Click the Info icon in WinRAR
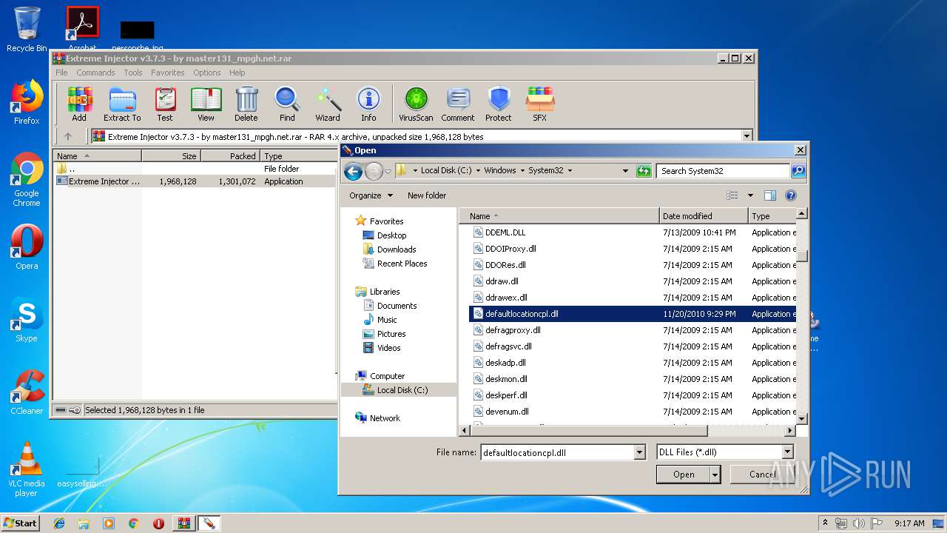Viewport: 947px width, 533px height. (368, 104)
